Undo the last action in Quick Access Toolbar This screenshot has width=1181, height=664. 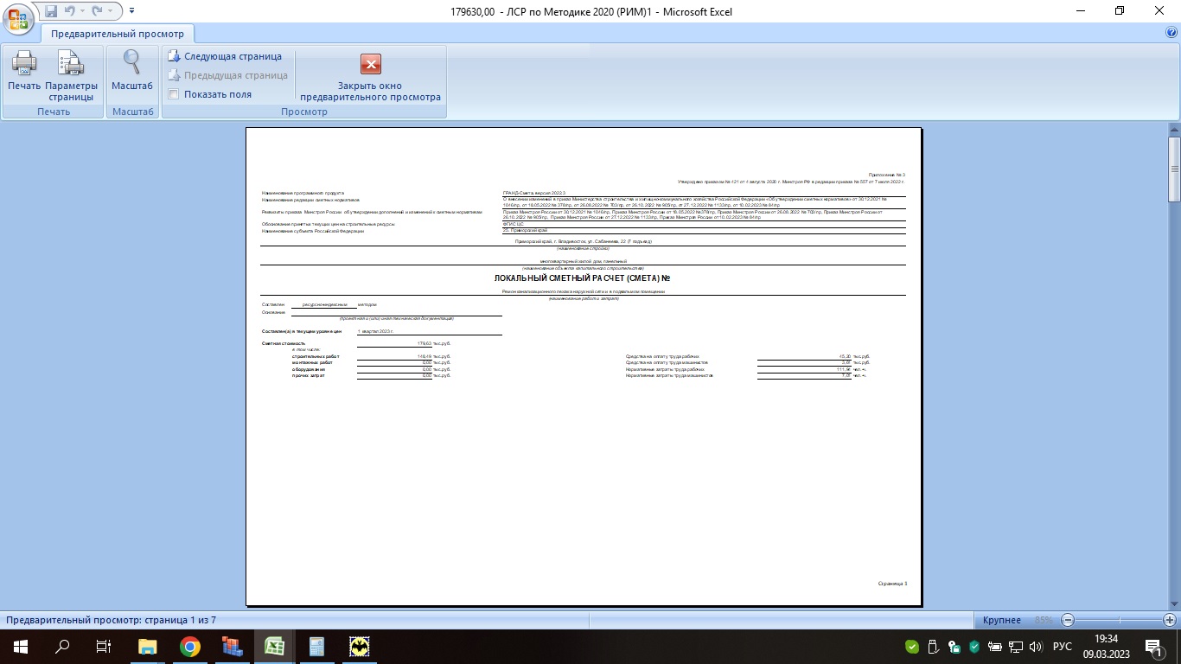pos(69,11)
